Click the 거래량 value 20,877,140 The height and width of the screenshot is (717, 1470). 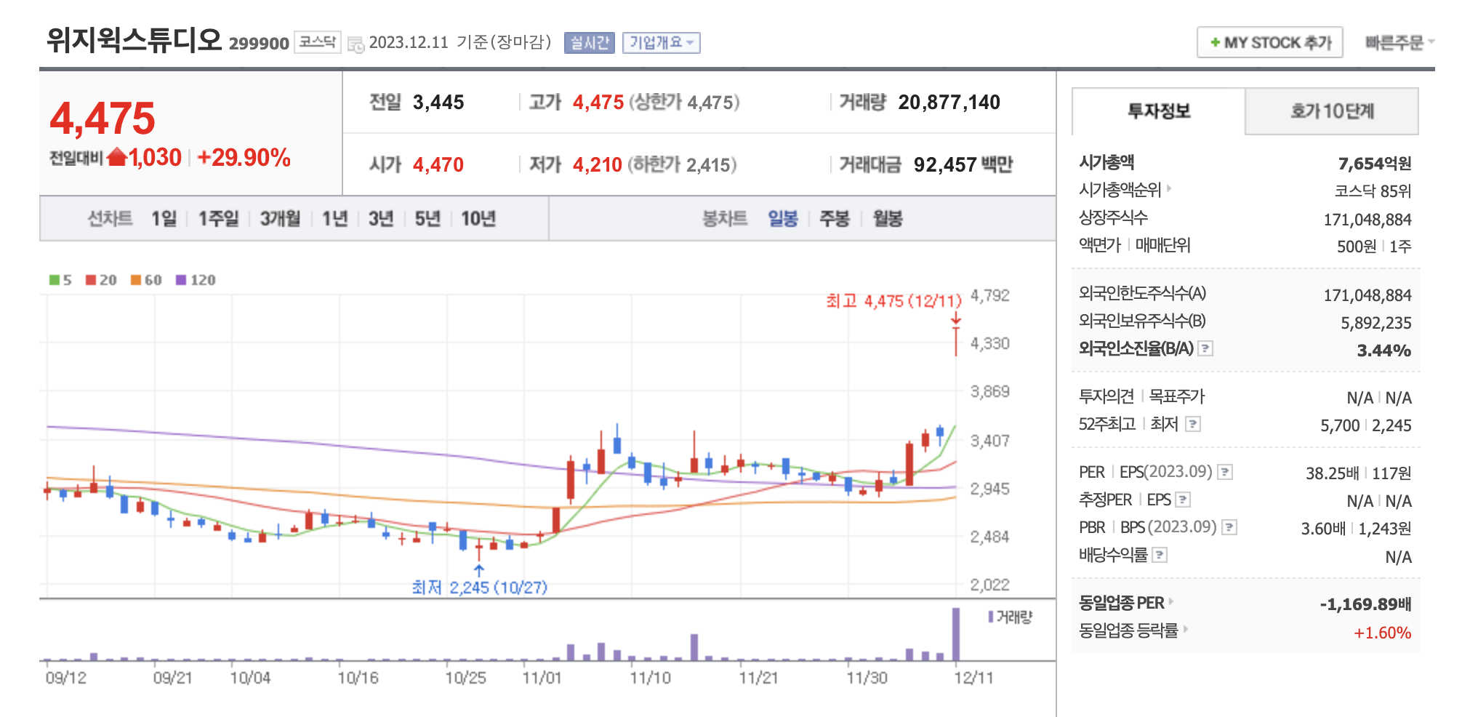click(x=949, y=103)
